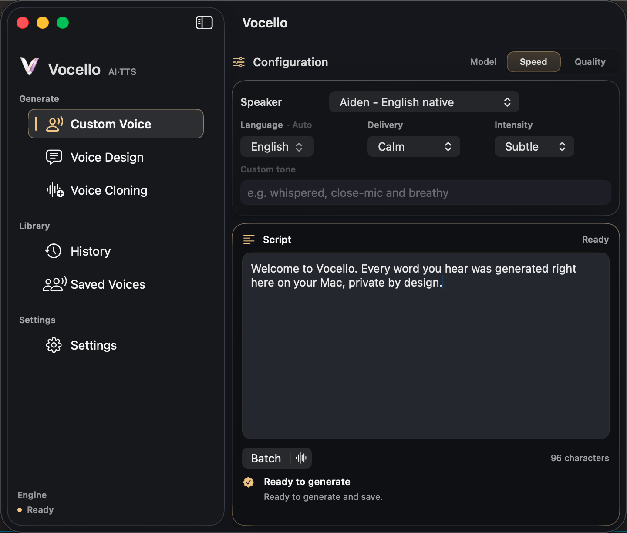
Task: Click the History clock icon
Action: 54,251
